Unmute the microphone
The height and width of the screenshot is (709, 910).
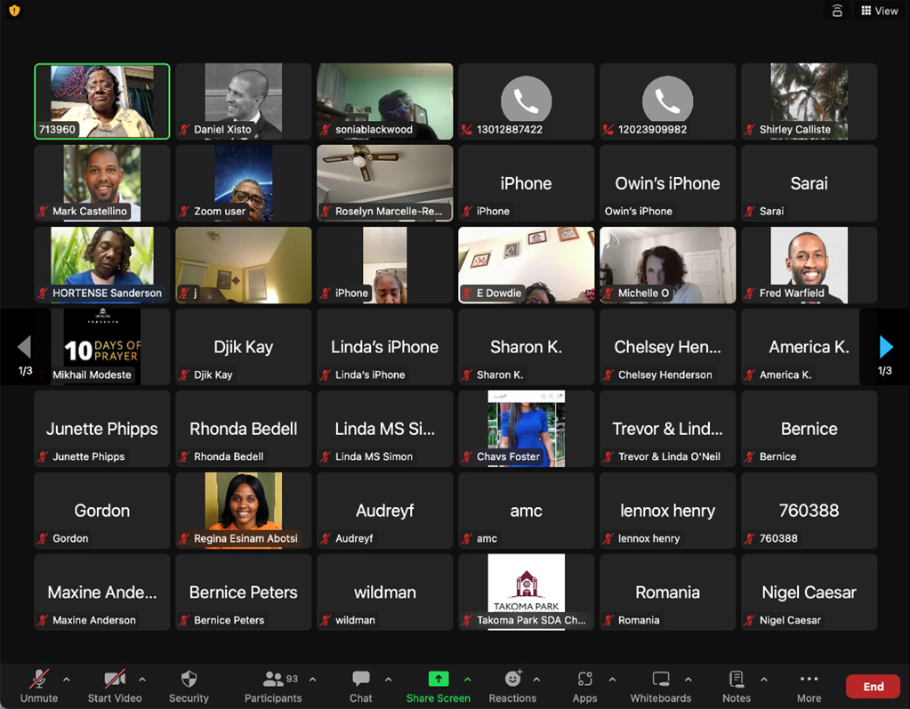(x=38, y=686)
